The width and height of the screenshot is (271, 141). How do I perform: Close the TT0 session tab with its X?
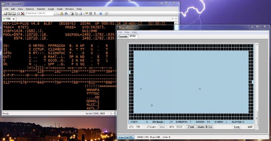click(x=14, y=19)
